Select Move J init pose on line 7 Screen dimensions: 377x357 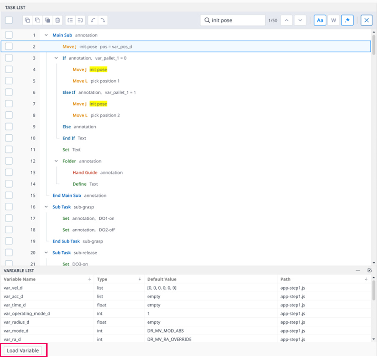186,104
